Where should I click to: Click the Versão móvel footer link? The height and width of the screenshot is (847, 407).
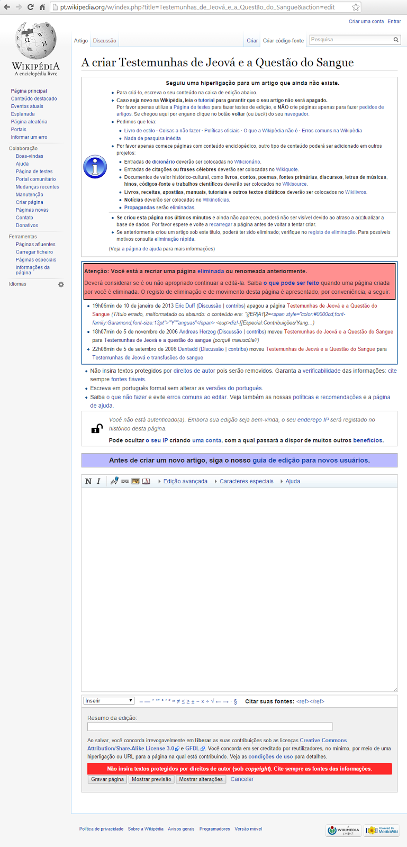(248, 829)
